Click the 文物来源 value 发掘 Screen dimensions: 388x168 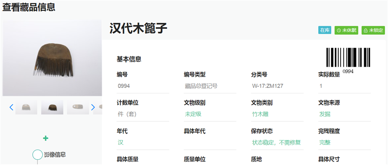[x=325, y=114]
